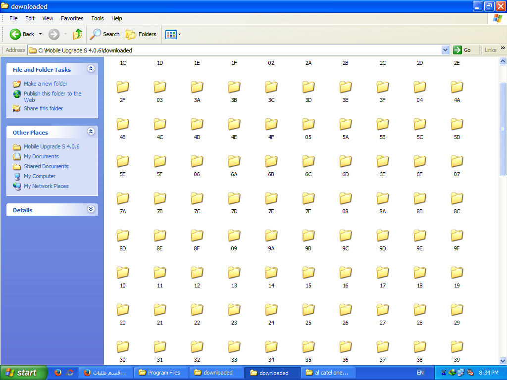The height and width of the screenshot is (380, 507).
Task: Select the folder named 10
Action: coord(123,277)
